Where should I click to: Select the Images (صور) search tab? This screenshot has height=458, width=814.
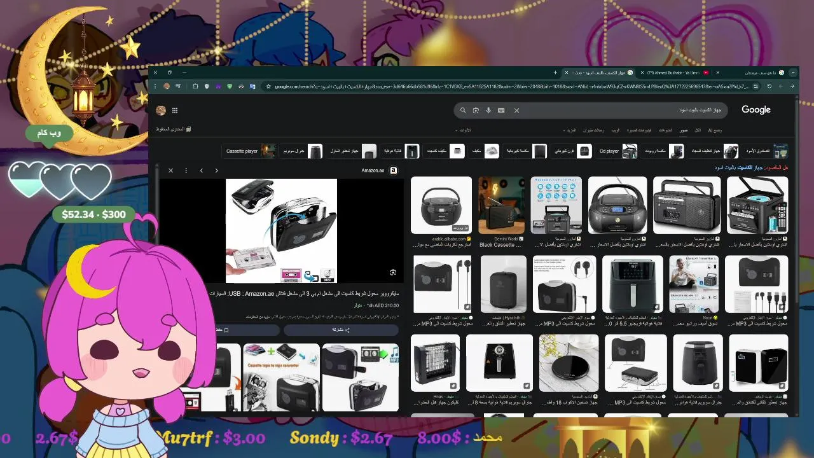point(684,130)
